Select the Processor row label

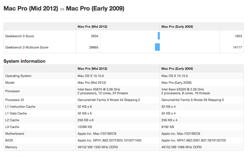pos(12,91)
